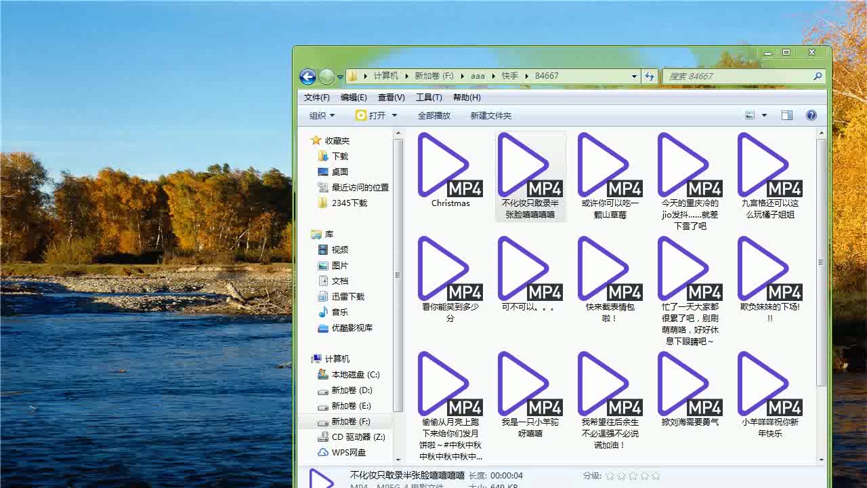
Task: Select the 偷偷从月亮上跑下来 video file
Action: click(450, 406)
